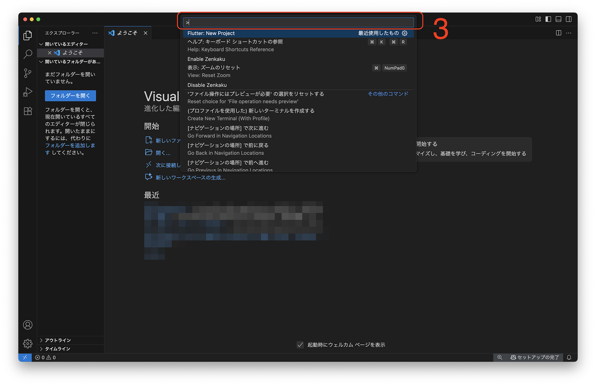
Task: Uncheck 起動時にウェルカム ページを表示 checkbox
Action: (300, 345)
